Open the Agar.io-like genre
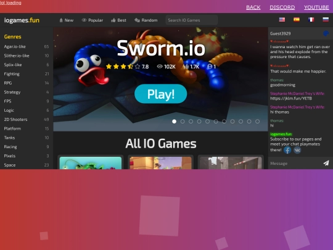The width and height of the screenshot is (333, 250). tap(27, 46)
